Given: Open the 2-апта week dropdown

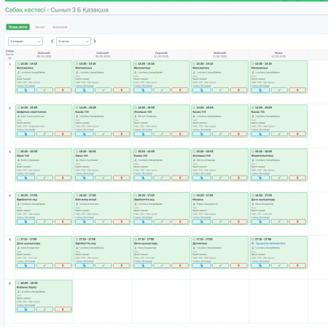Looking at the screenshot, I should (74, 42).
